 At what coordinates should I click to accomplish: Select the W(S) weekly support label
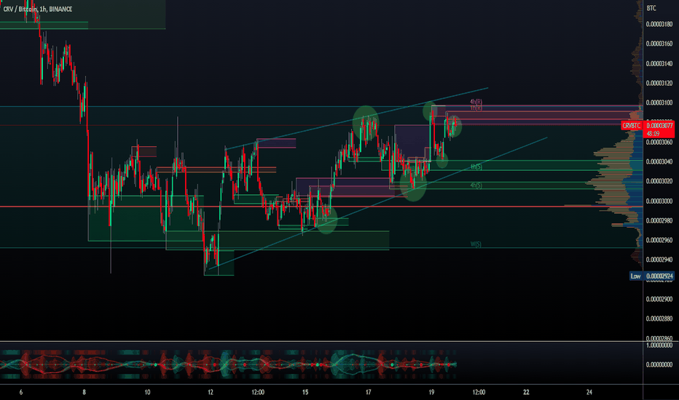click(476, 244)
